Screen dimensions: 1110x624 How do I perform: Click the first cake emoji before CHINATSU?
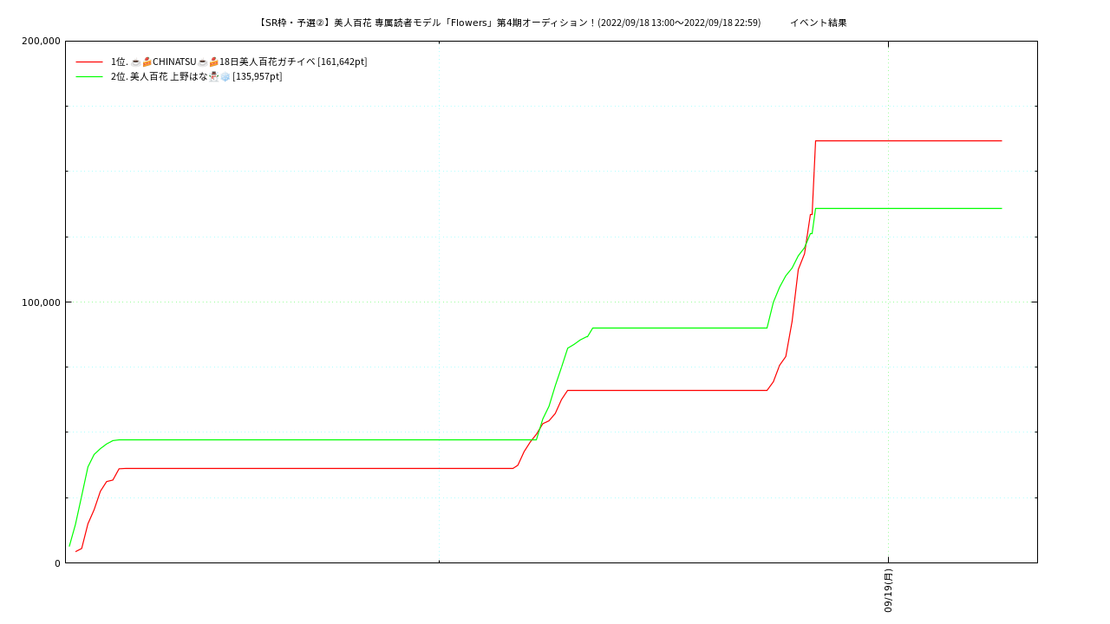(147, 62)
